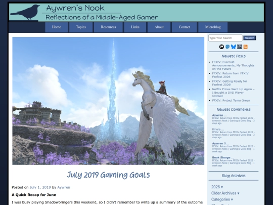Open Rinera's comment in Newest Comments

pyautogui.click(x=233, y=133)
